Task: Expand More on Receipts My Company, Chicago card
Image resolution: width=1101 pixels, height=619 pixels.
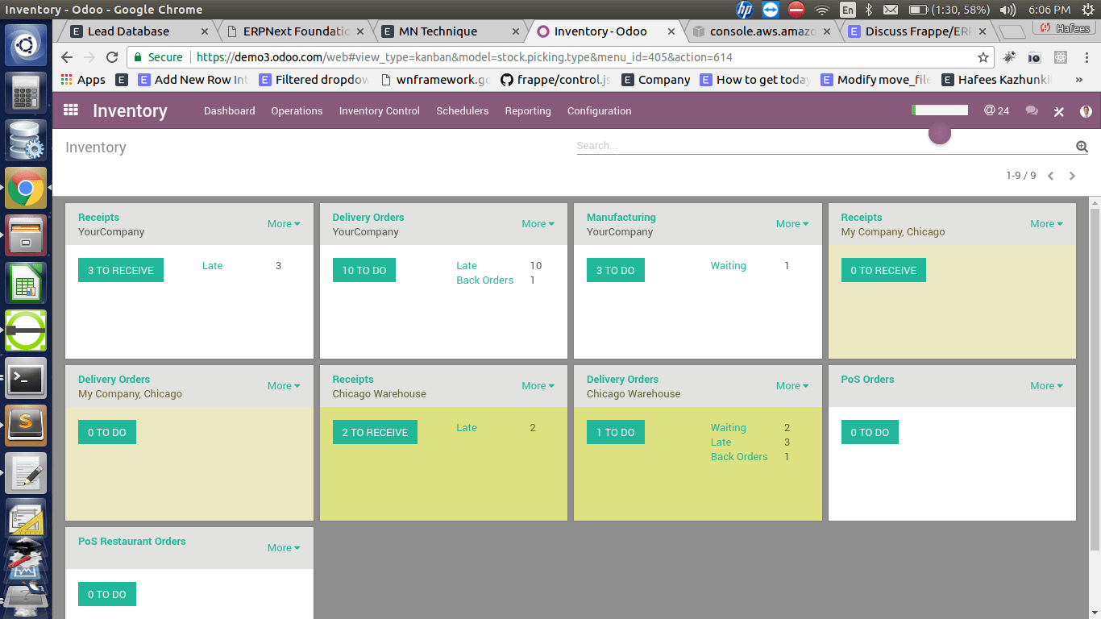Action: pos(1046,224)
